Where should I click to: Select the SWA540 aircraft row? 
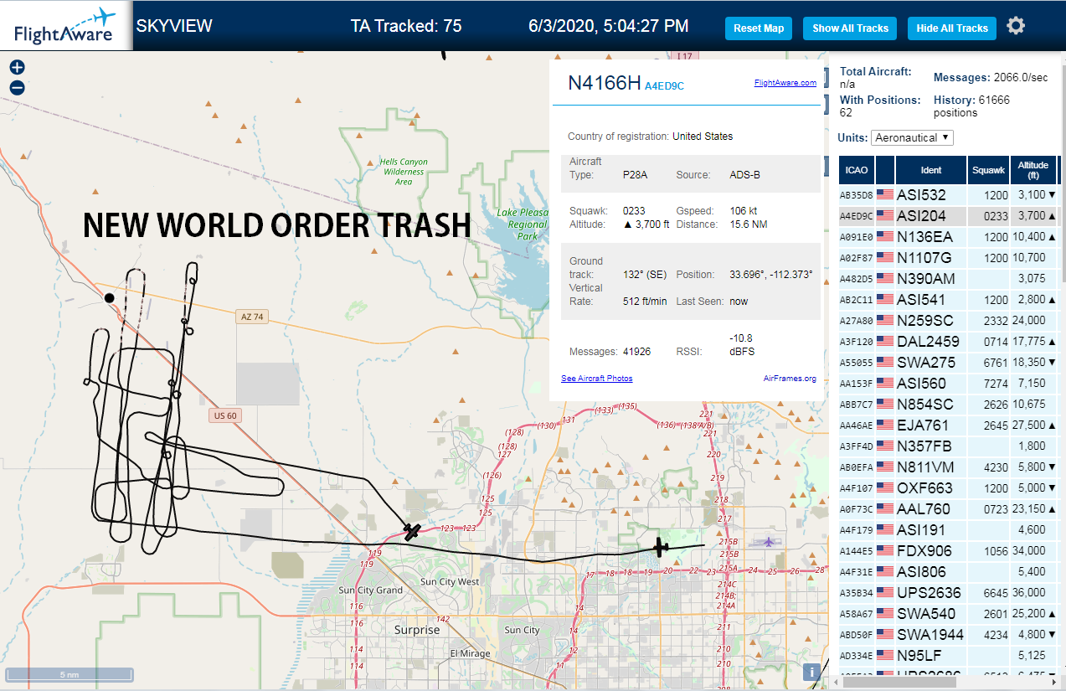click(x=950, y=614)
